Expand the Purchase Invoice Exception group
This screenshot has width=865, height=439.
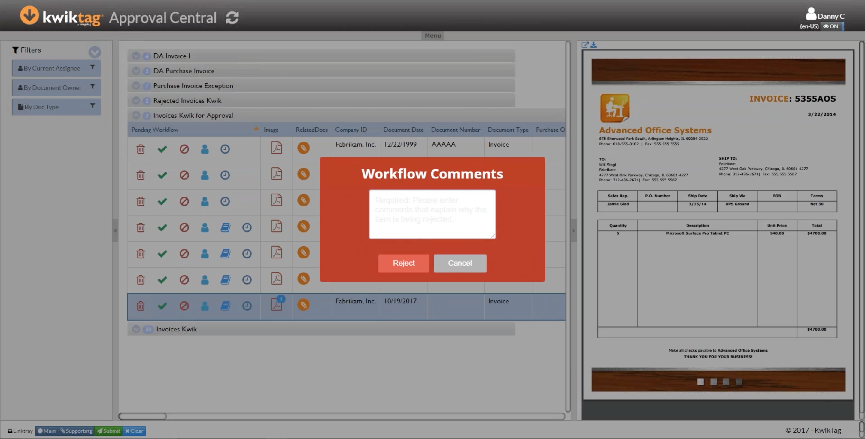tap(136, 85)
